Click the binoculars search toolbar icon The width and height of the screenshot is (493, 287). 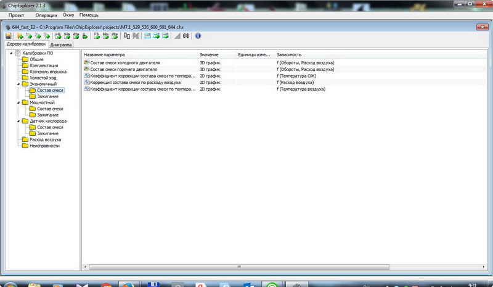coord(186,36)
